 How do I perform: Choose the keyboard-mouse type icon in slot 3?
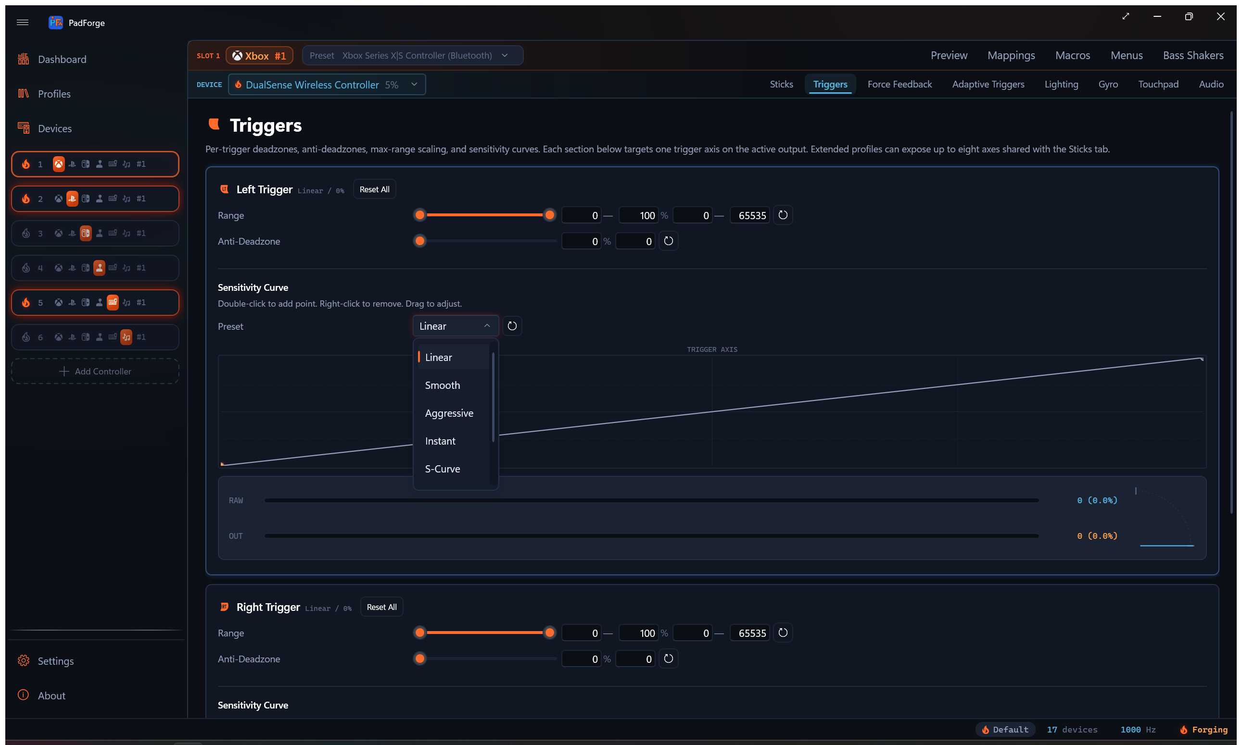tap(113, 234)
